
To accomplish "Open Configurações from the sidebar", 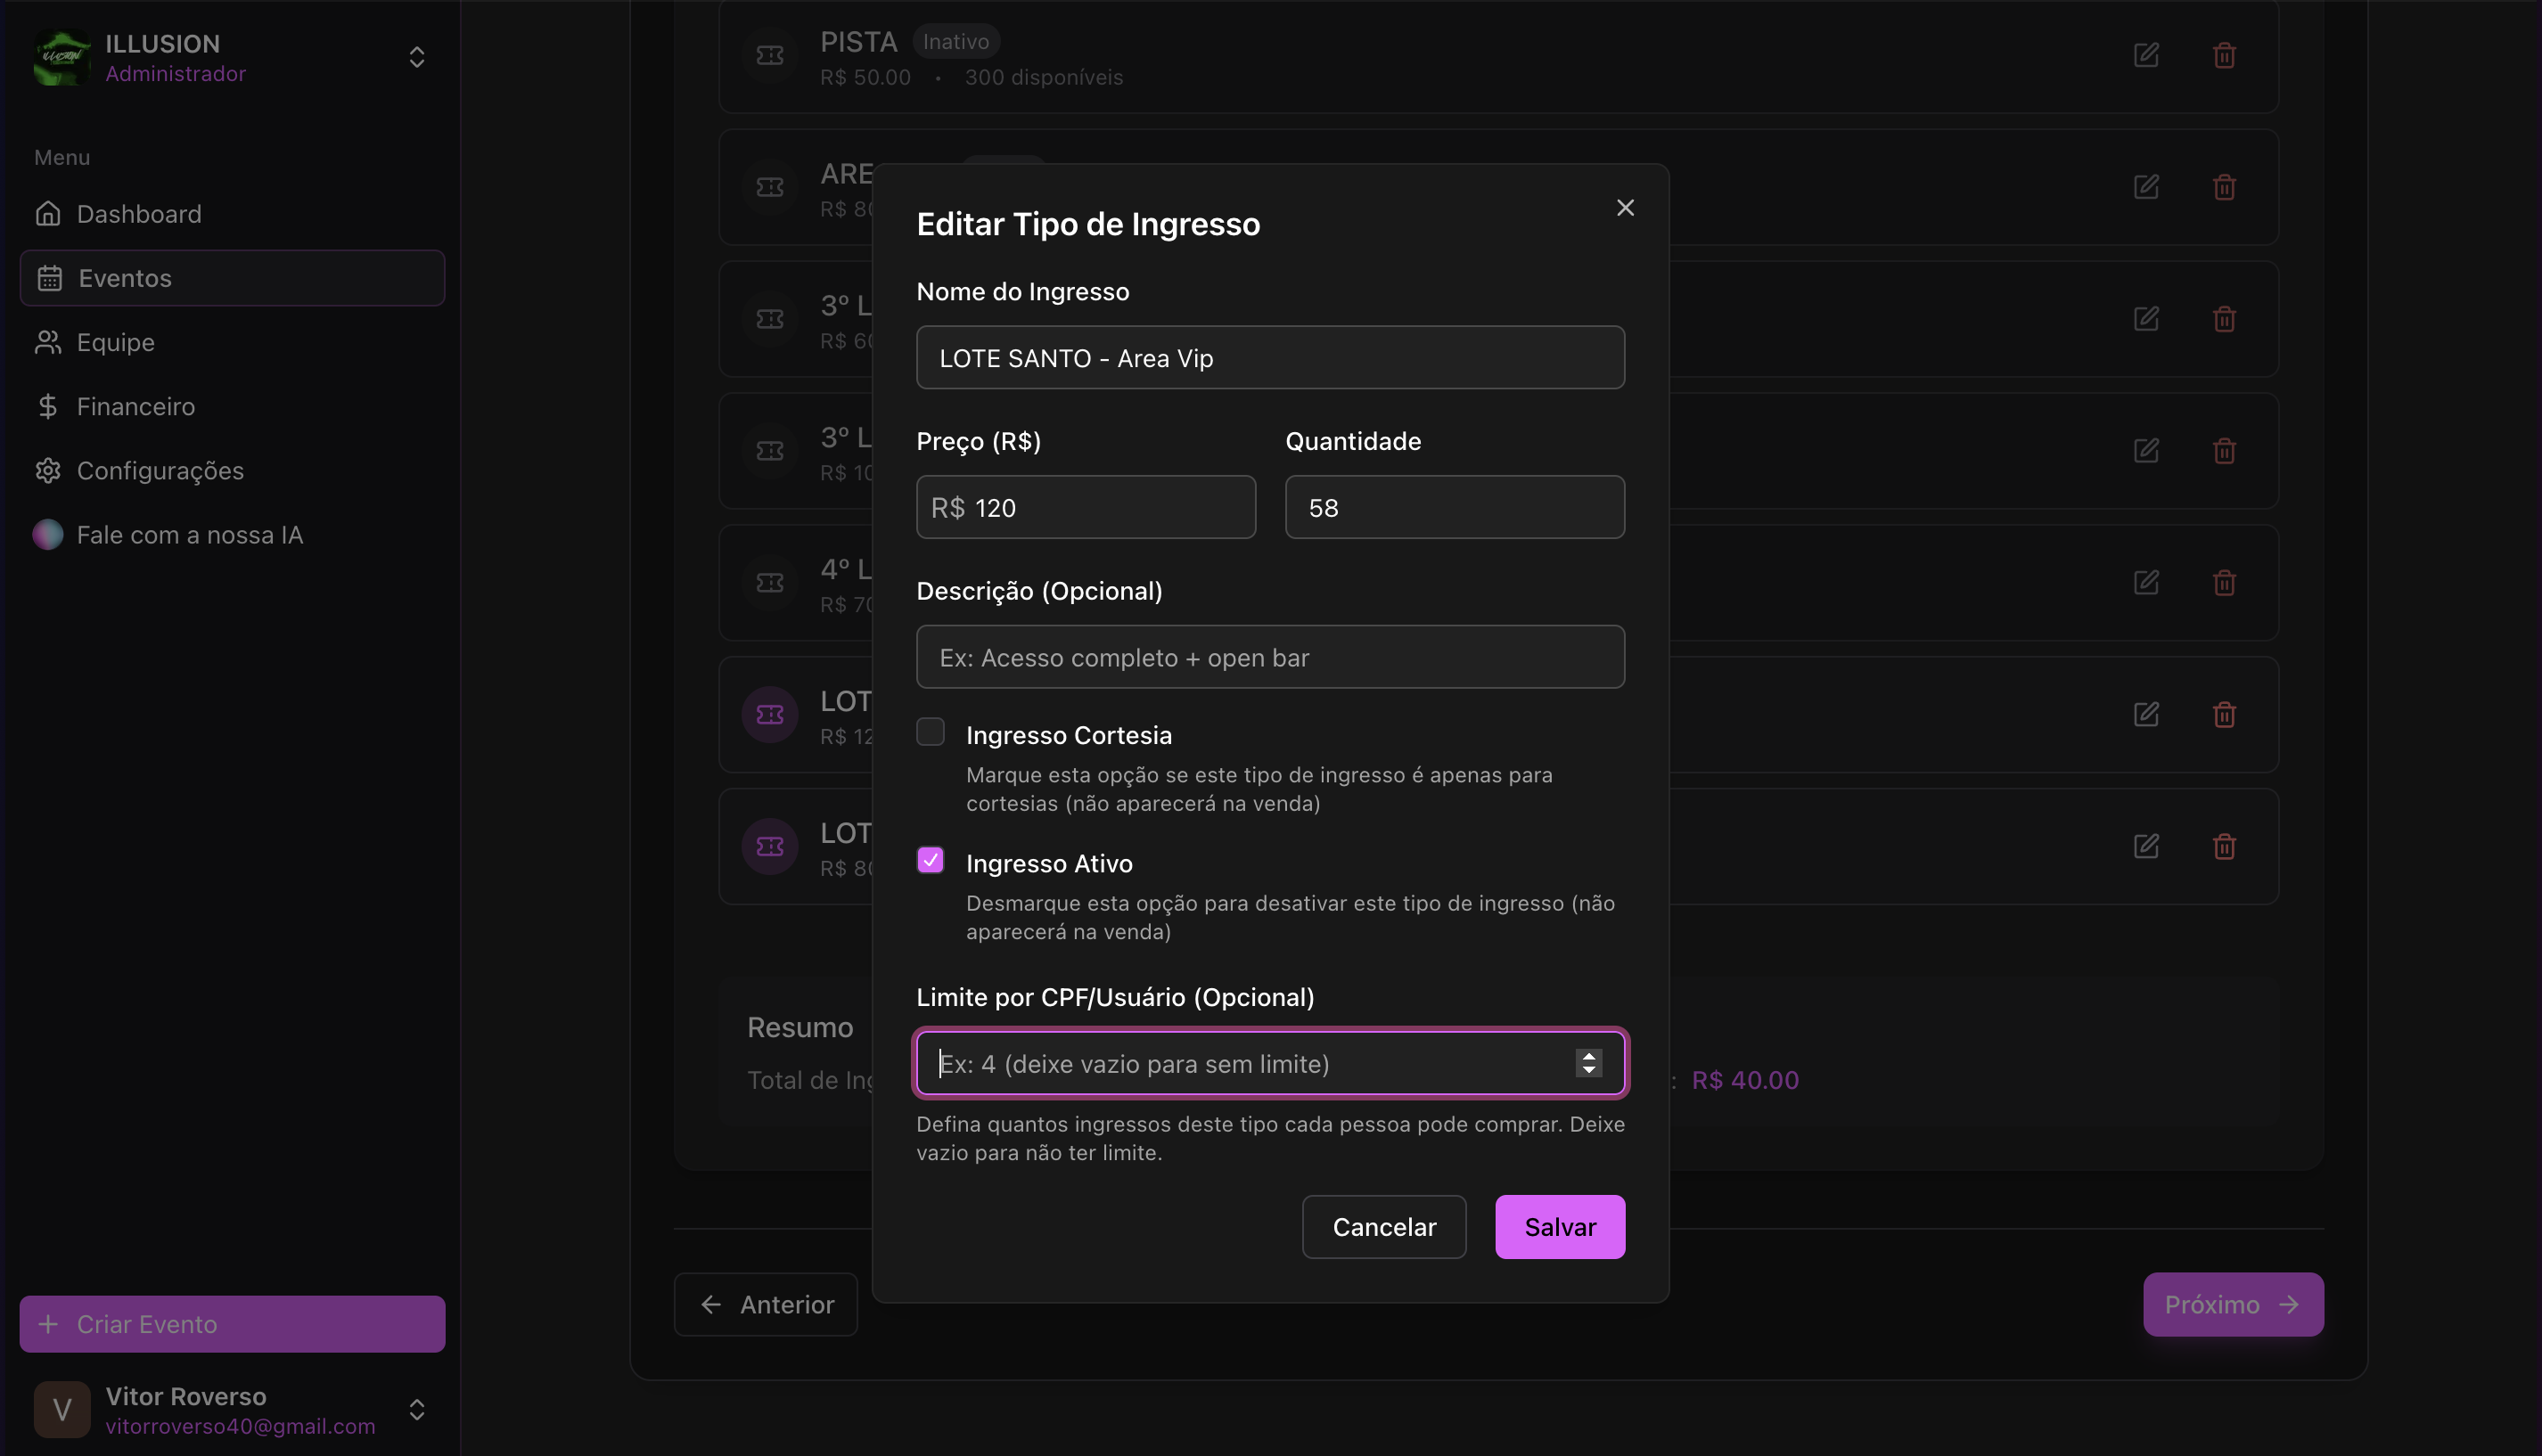I will pos(160,471).
